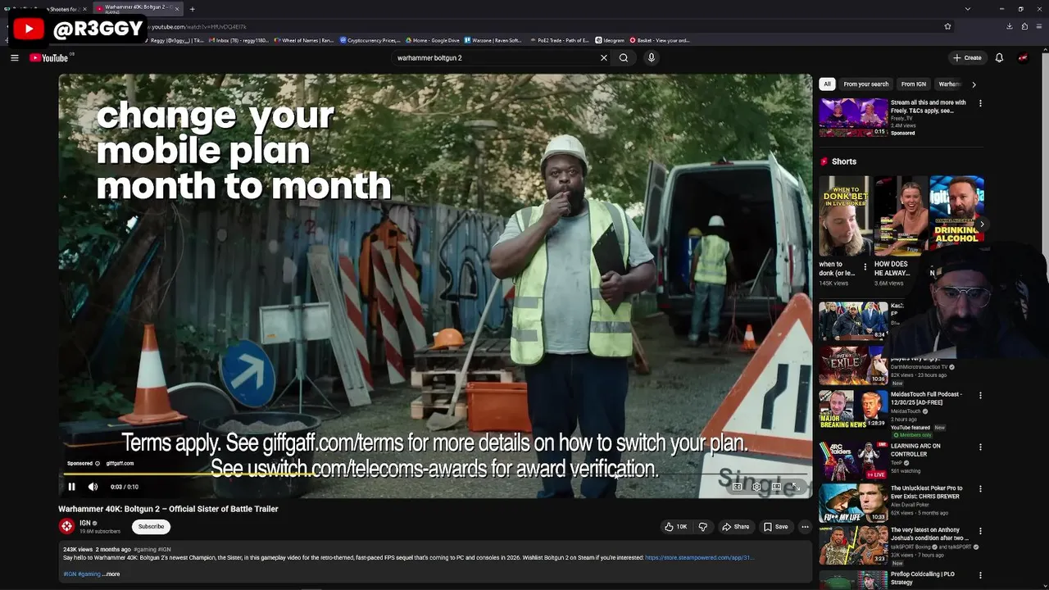Viewport: 1049px width, 590px height.
Task: Open options for LEARNING ARC ON CONTROLLER
Action: coord(980,447)
